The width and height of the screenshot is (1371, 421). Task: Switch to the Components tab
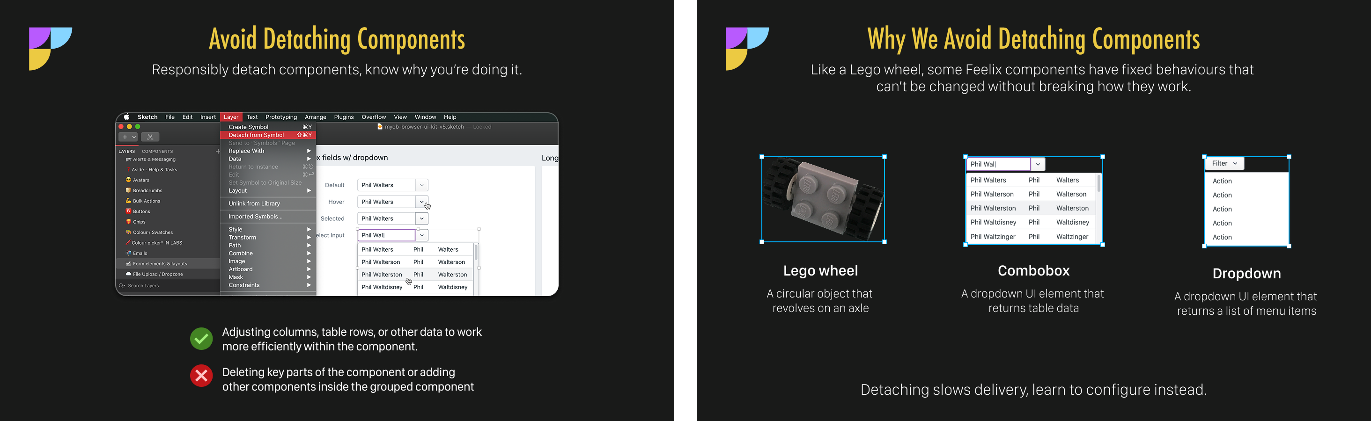click(157, 152)
